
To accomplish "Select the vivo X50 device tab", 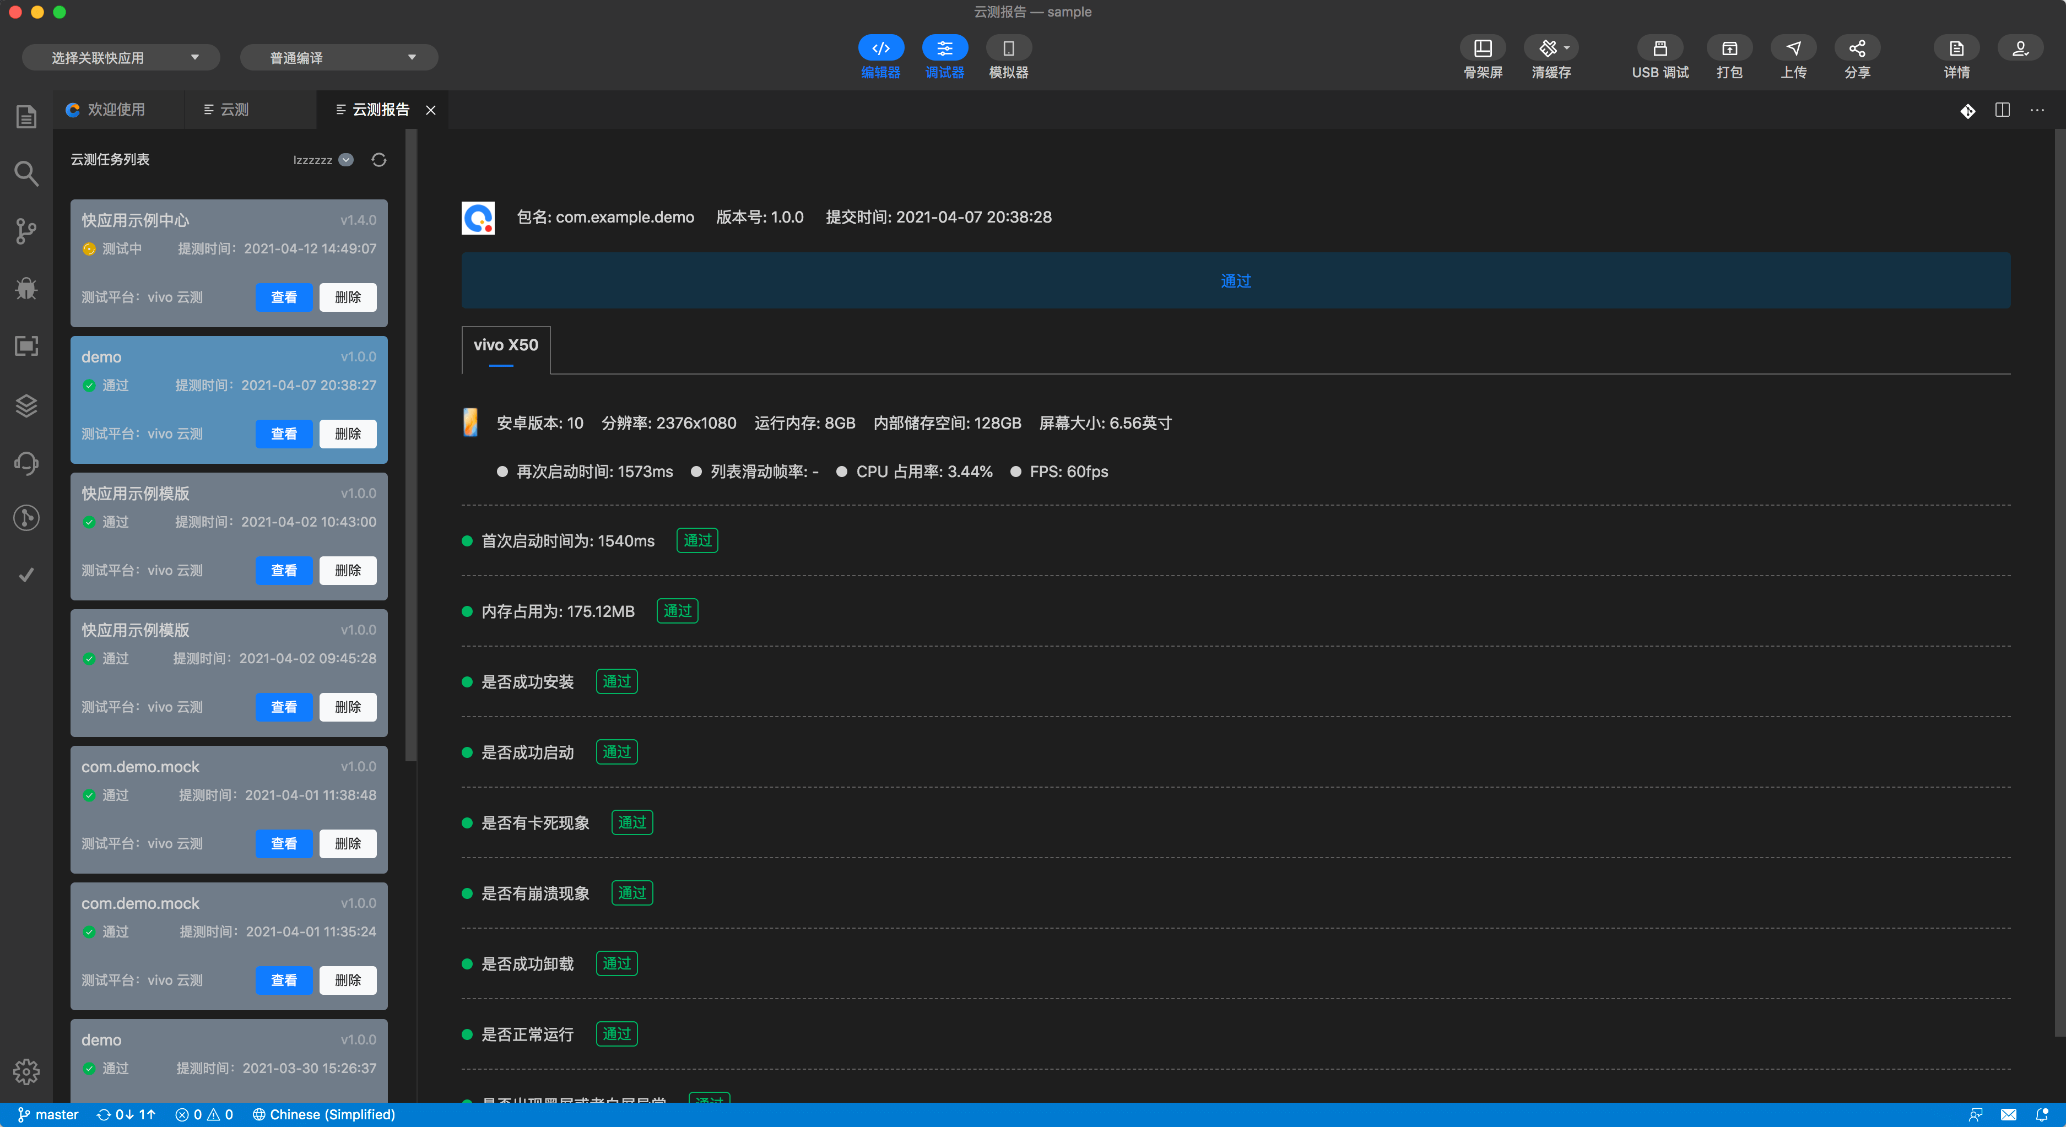I will tap(505, 346).
